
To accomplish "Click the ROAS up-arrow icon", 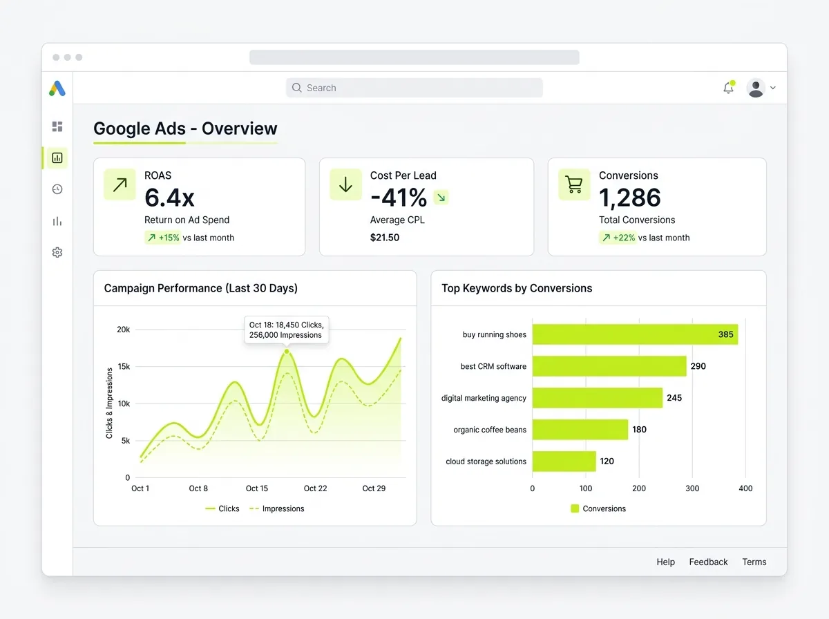I will [120, 184].
